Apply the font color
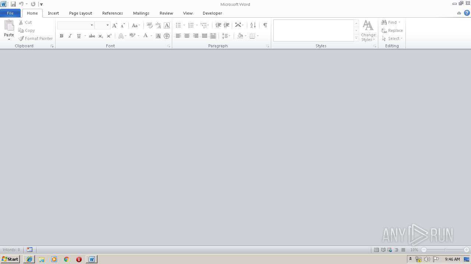Image resolution: width=471 pixels, height=264 pixels. pos(145,36)
